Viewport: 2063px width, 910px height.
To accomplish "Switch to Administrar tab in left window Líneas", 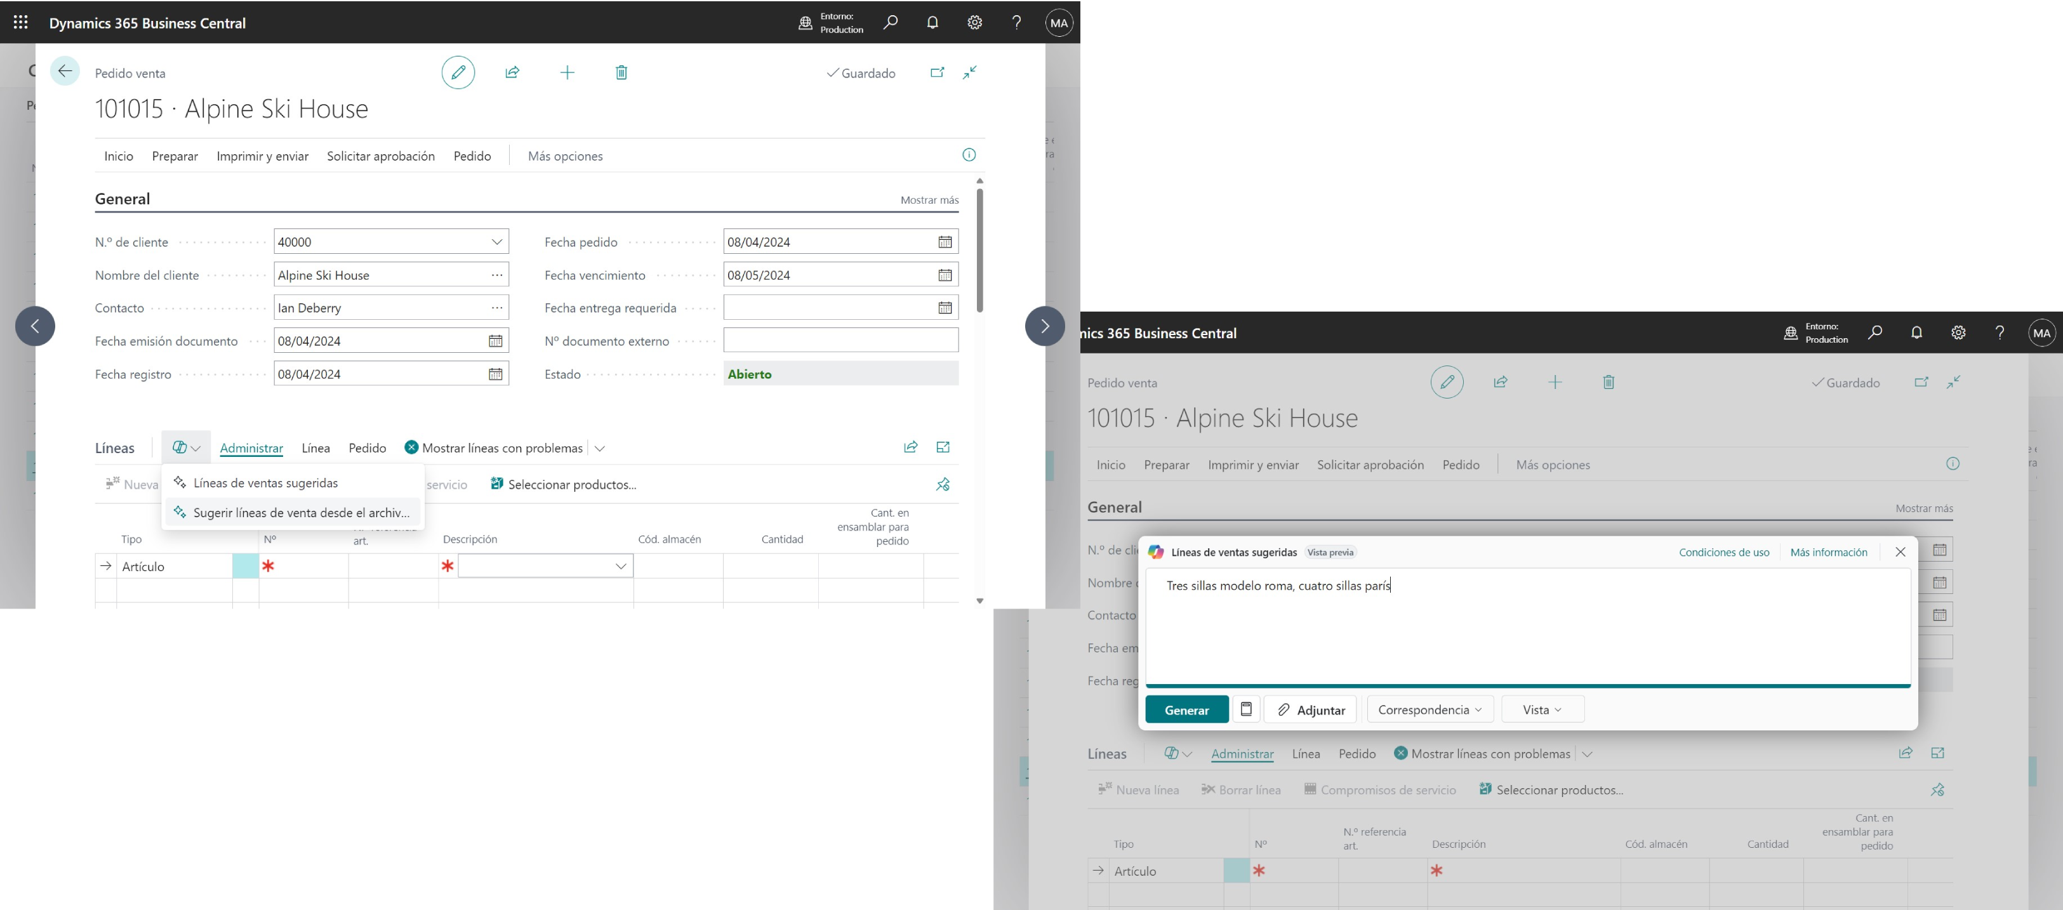I will tap(251, 448).
